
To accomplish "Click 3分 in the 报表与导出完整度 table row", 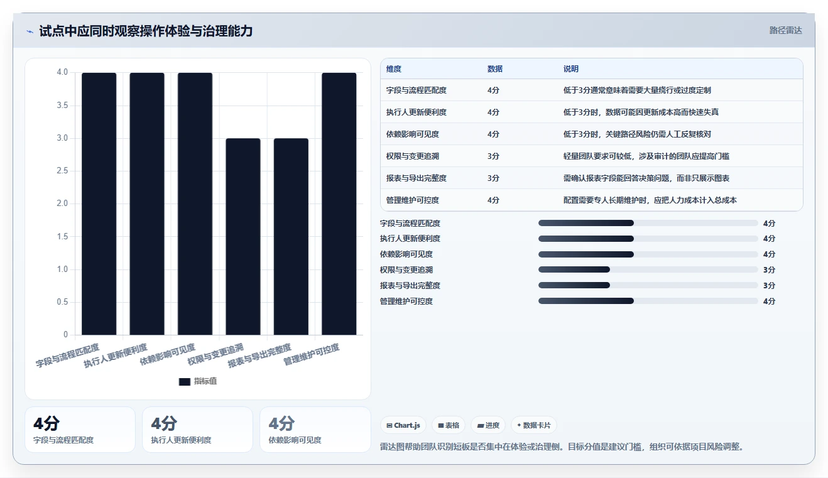I will [x=494, y=178].
